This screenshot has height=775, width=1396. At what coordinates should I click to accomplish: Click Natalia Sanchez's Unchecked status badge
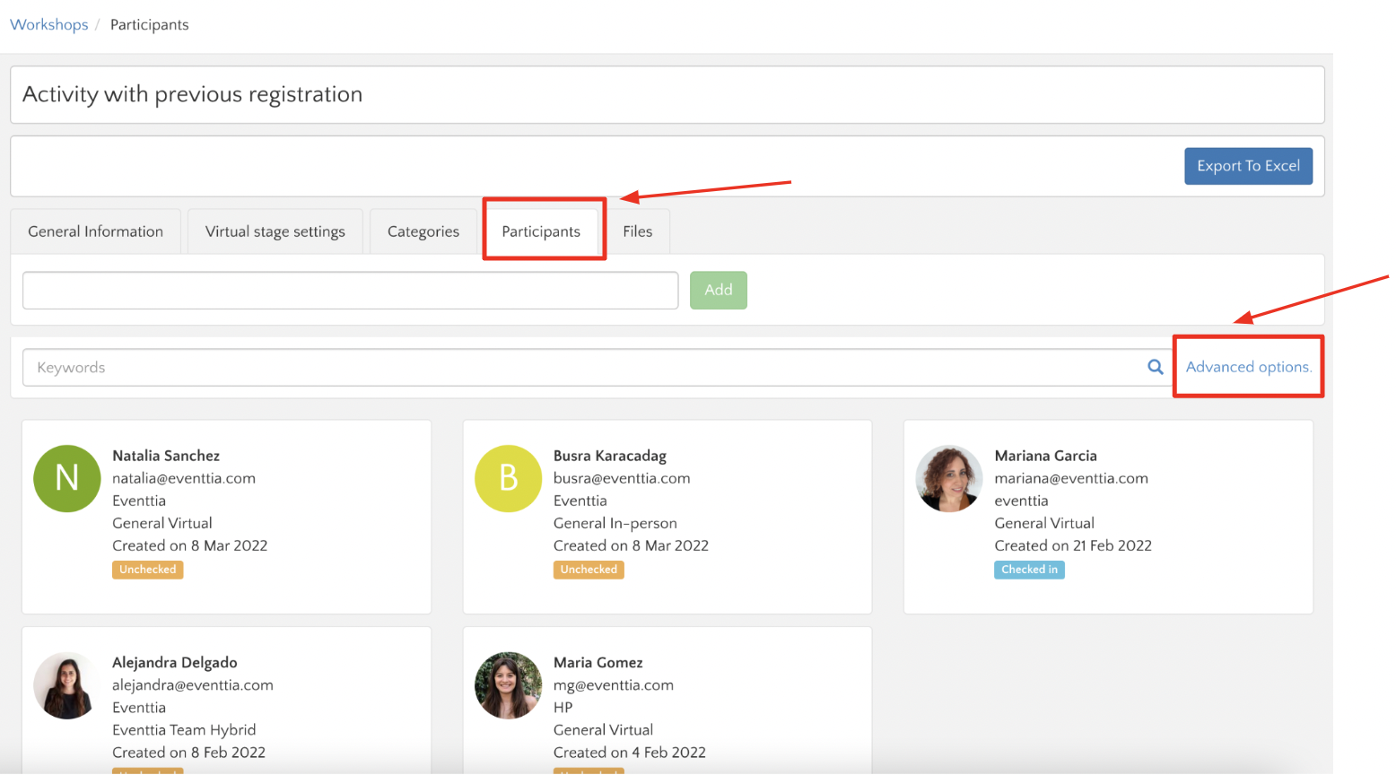coord(147,569)
